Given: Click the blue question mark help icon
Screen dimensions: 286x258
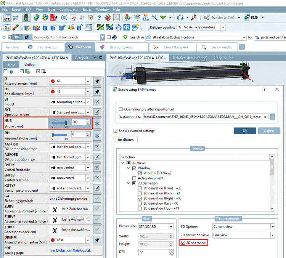Looking at the screenshot, I should pos(99,18).
